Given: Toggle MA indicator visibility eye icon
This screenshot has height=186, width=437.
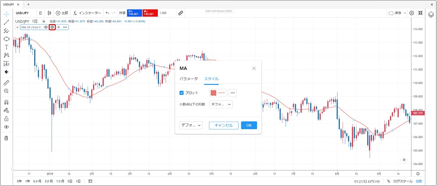Looking at the screenshot, I should (46, 27).
